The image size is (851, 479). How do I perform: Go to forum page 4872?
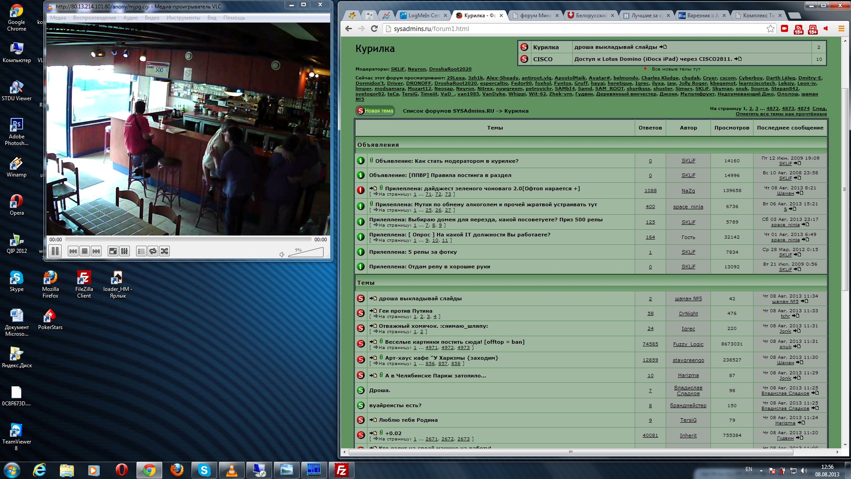pos(773,108)
